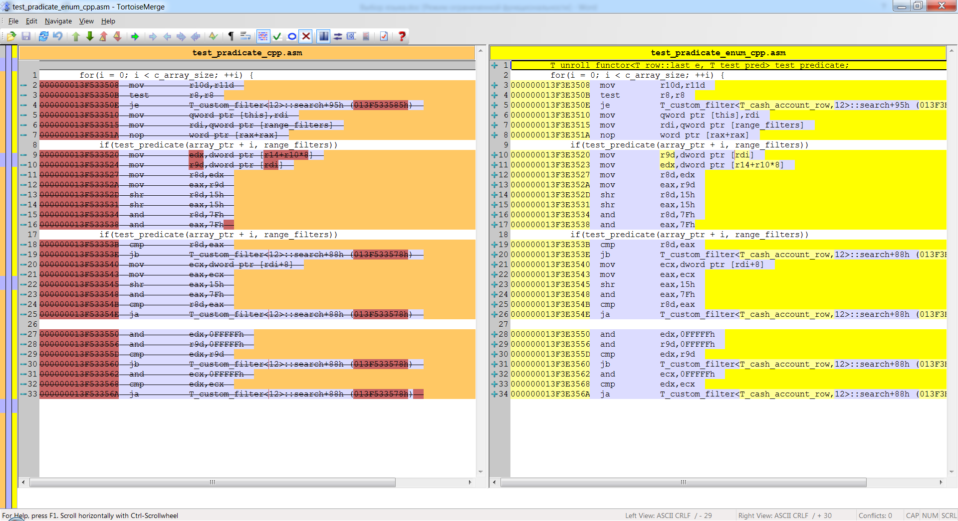This screenshot has height=521, width=958.
Task: Open the Edit menu
Action: click(x=31, y=21)
